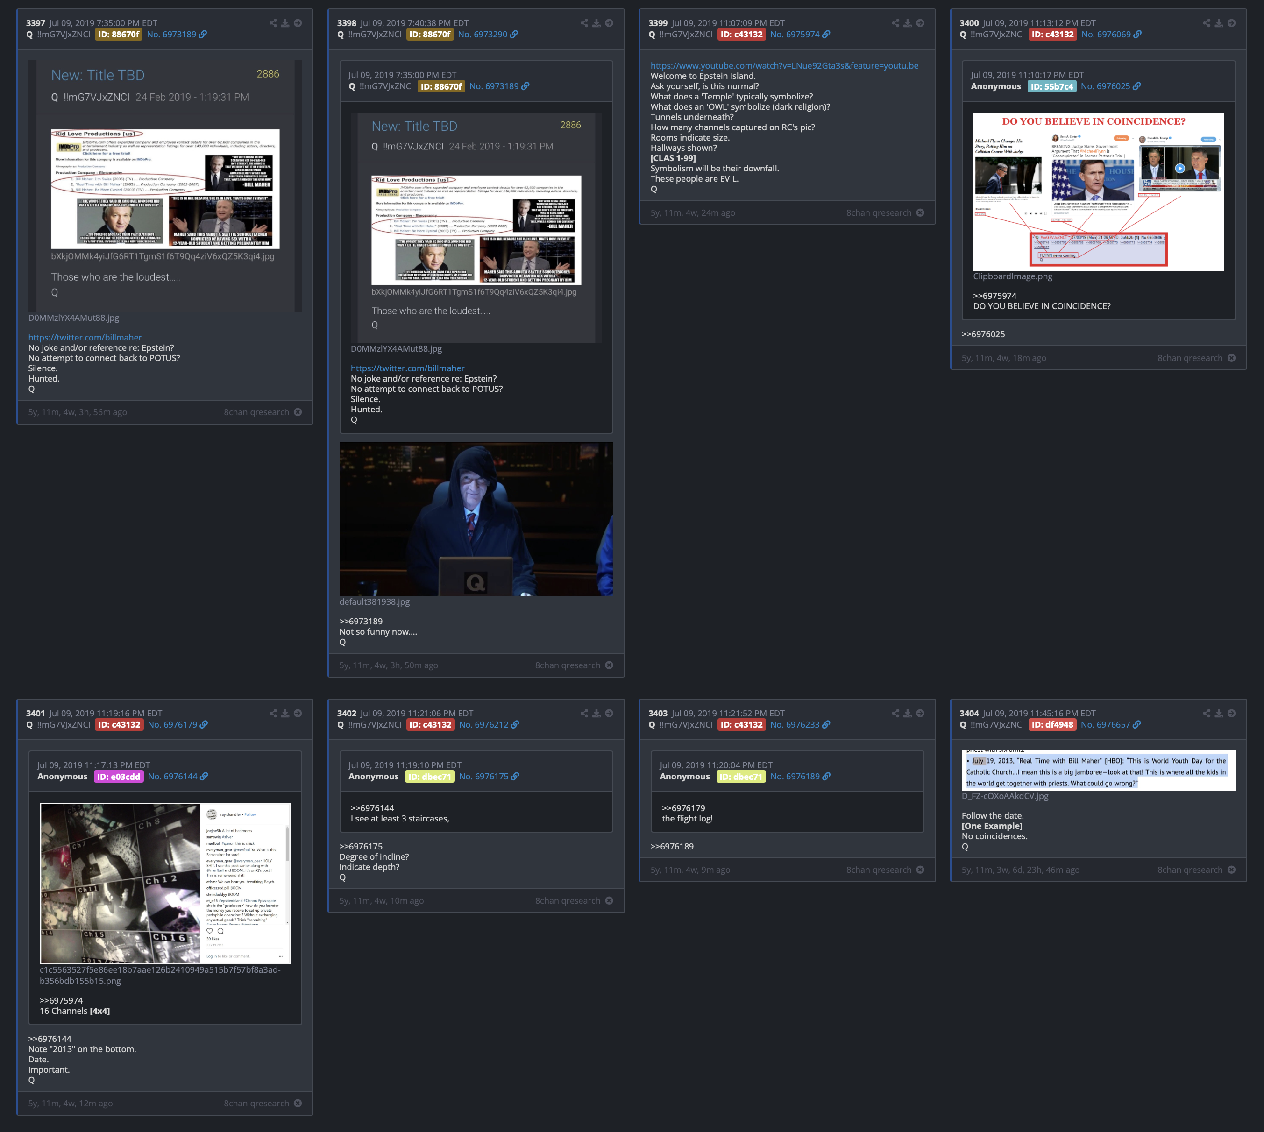Click chain-link icon beside No. 6976657

1136,725
